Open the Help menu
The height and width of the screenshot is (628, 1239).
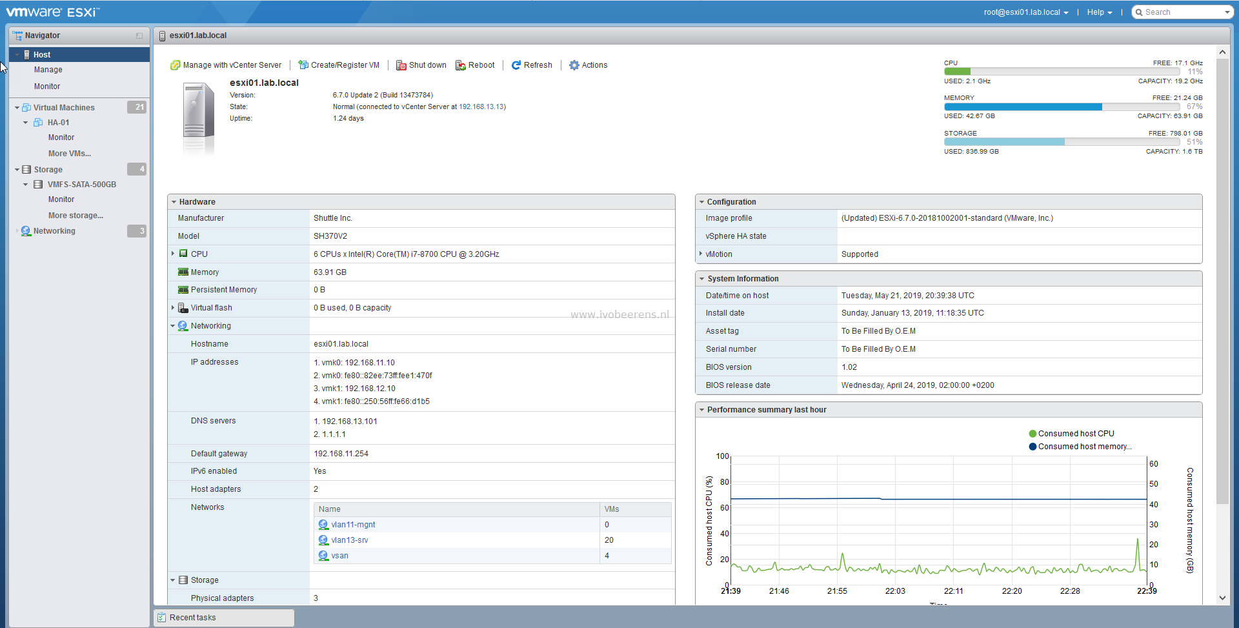1100,12
